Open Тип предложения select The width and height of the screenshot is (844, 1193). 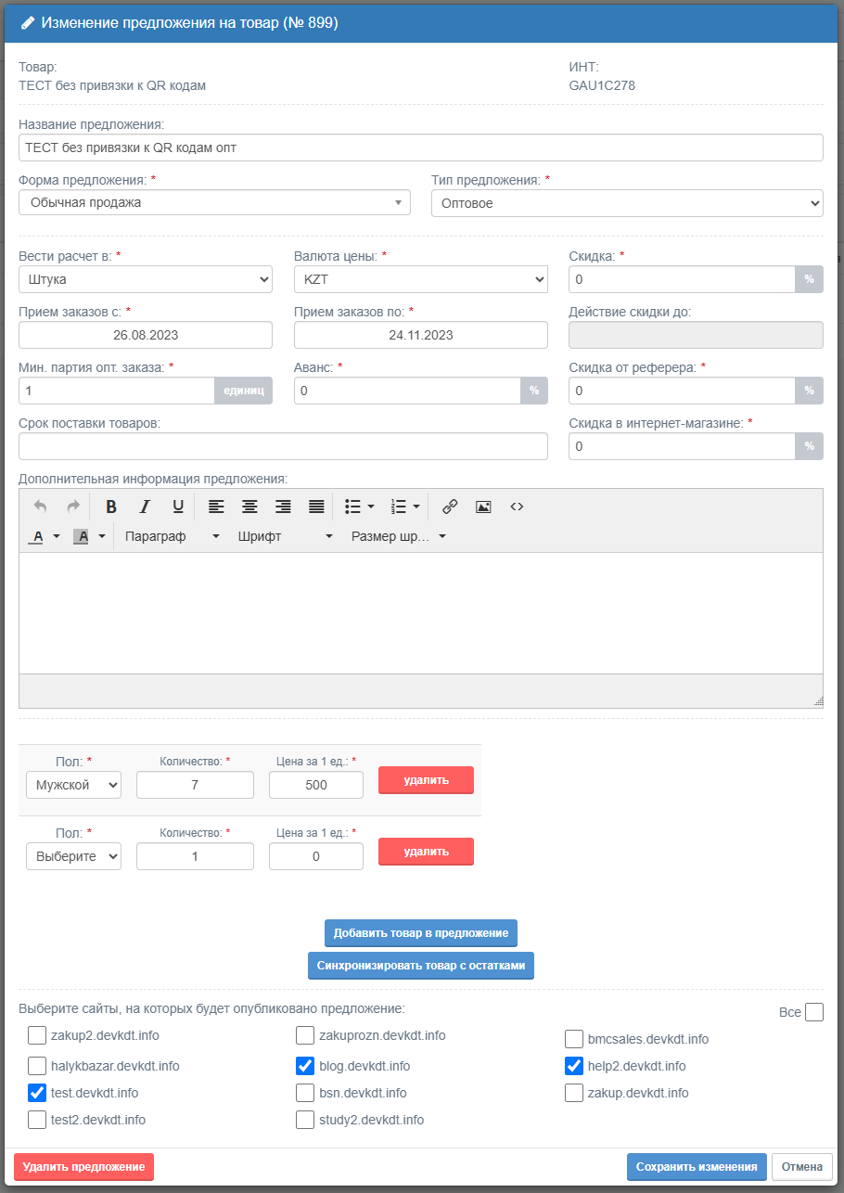[x=627, y=203]
